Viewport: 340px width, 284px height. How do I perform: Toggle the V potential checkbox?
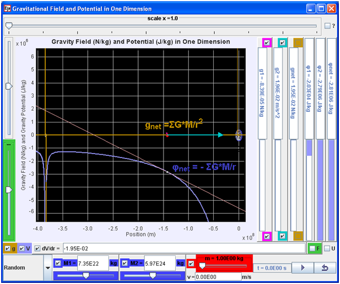[x=21, y=249]
